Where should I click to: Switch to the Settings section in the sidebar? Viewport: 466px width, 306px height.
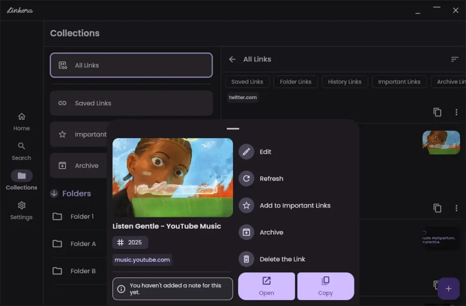pyautogui.click(x=21, y=210)
